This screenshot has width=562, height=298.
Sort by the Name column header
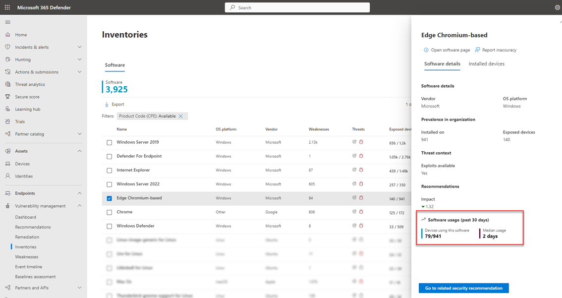pyautogui.click(x=121, y=129)
